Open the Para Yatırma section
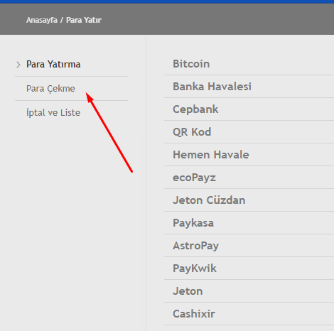The width and height of the screenshot is (334, 331). click(x=53, y=65)
